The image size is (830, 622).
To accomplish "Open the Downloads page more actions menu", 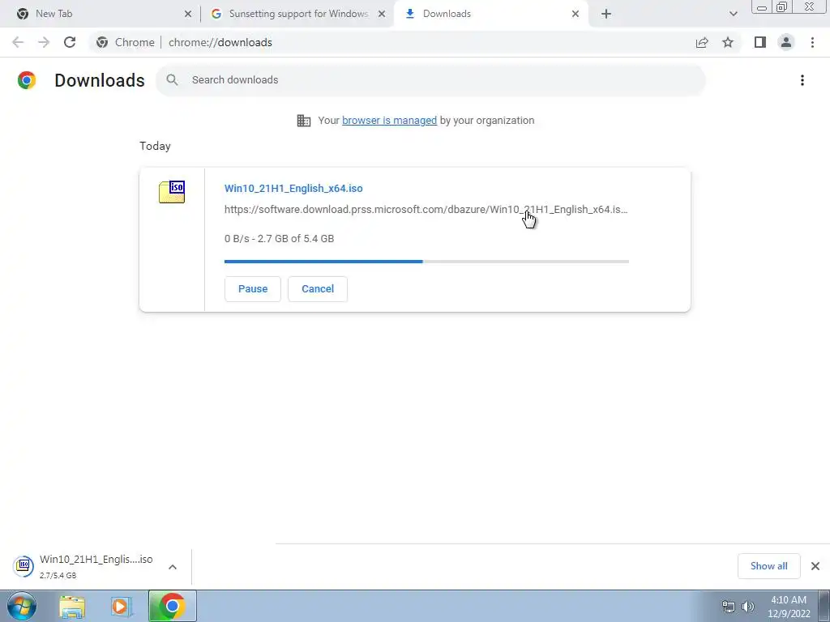I will tap(802, 80).
